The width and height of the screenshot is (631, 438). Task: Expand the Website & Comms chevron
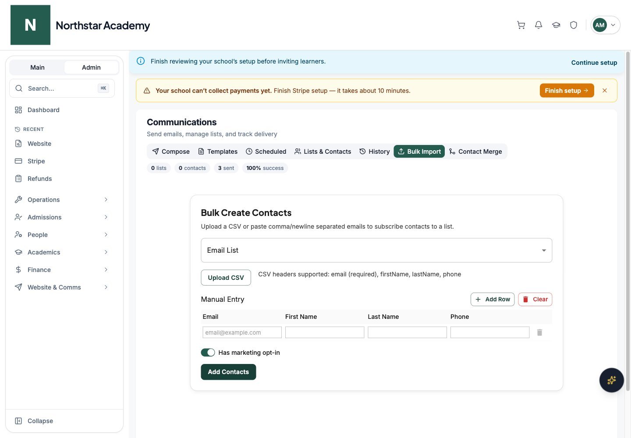(x=106, y=287)
